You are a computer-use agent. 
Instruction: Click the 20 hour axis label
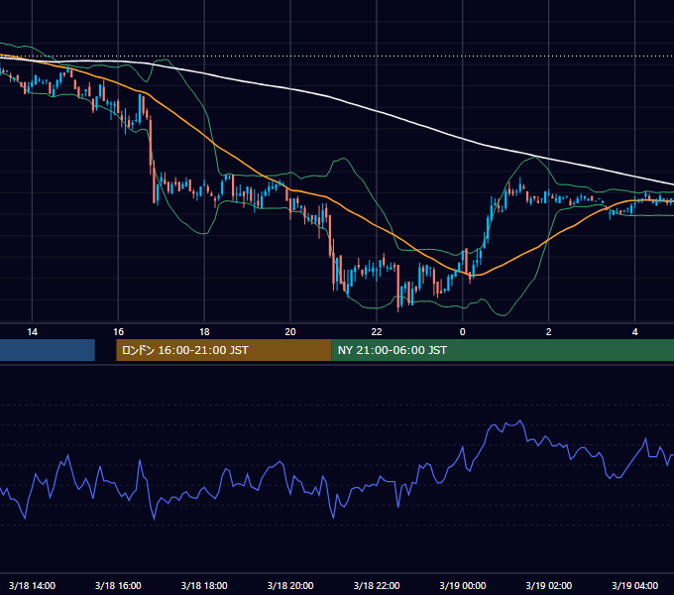pyautogui.click(x=290, y=332)
